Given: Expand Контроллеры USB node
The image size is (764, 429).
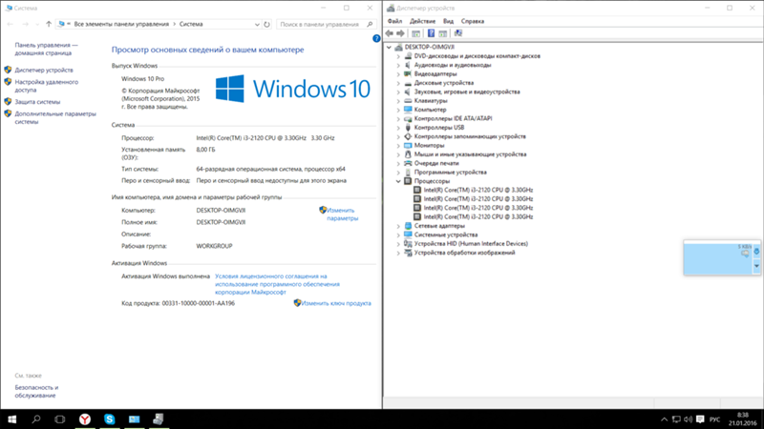Looking at the screenshot, I should (x=398, y=128).
